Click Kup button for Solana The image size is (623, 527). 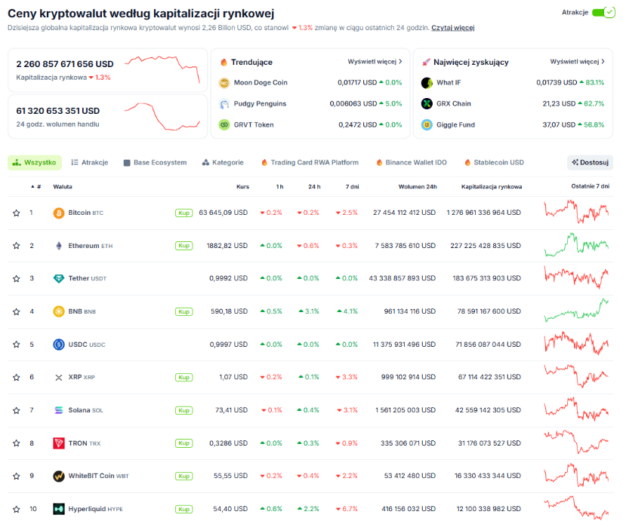[184, 410]
